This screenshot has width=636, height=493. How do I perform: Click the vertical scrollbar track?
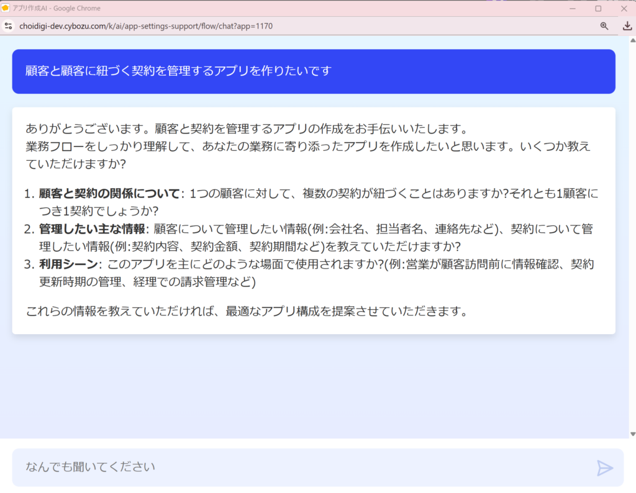point(632,248)
